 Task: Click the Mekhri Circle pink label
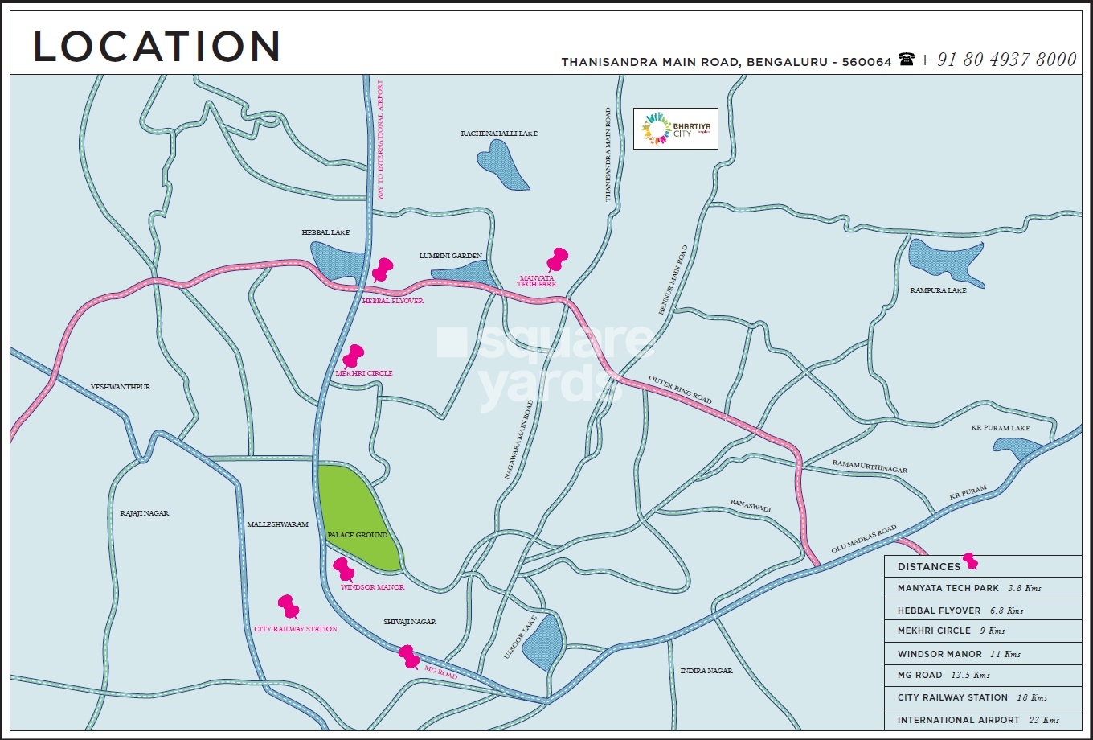coord(364,373)
